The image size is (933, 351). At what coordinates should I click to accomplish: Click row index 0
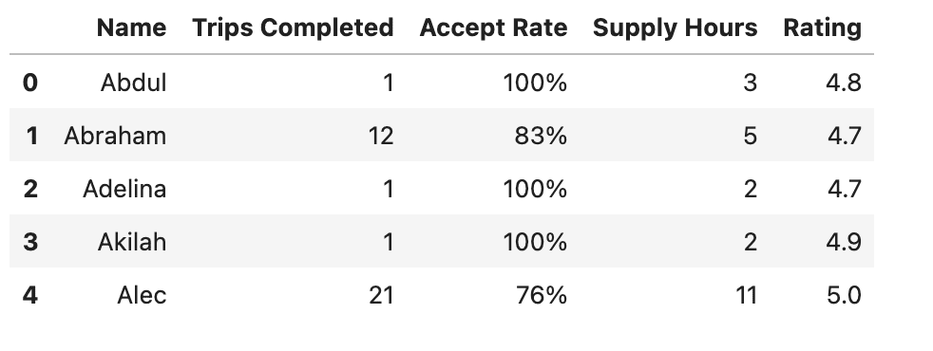30,83
